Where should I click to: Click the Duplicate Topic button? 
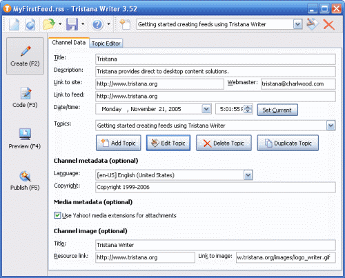point(288,143)
